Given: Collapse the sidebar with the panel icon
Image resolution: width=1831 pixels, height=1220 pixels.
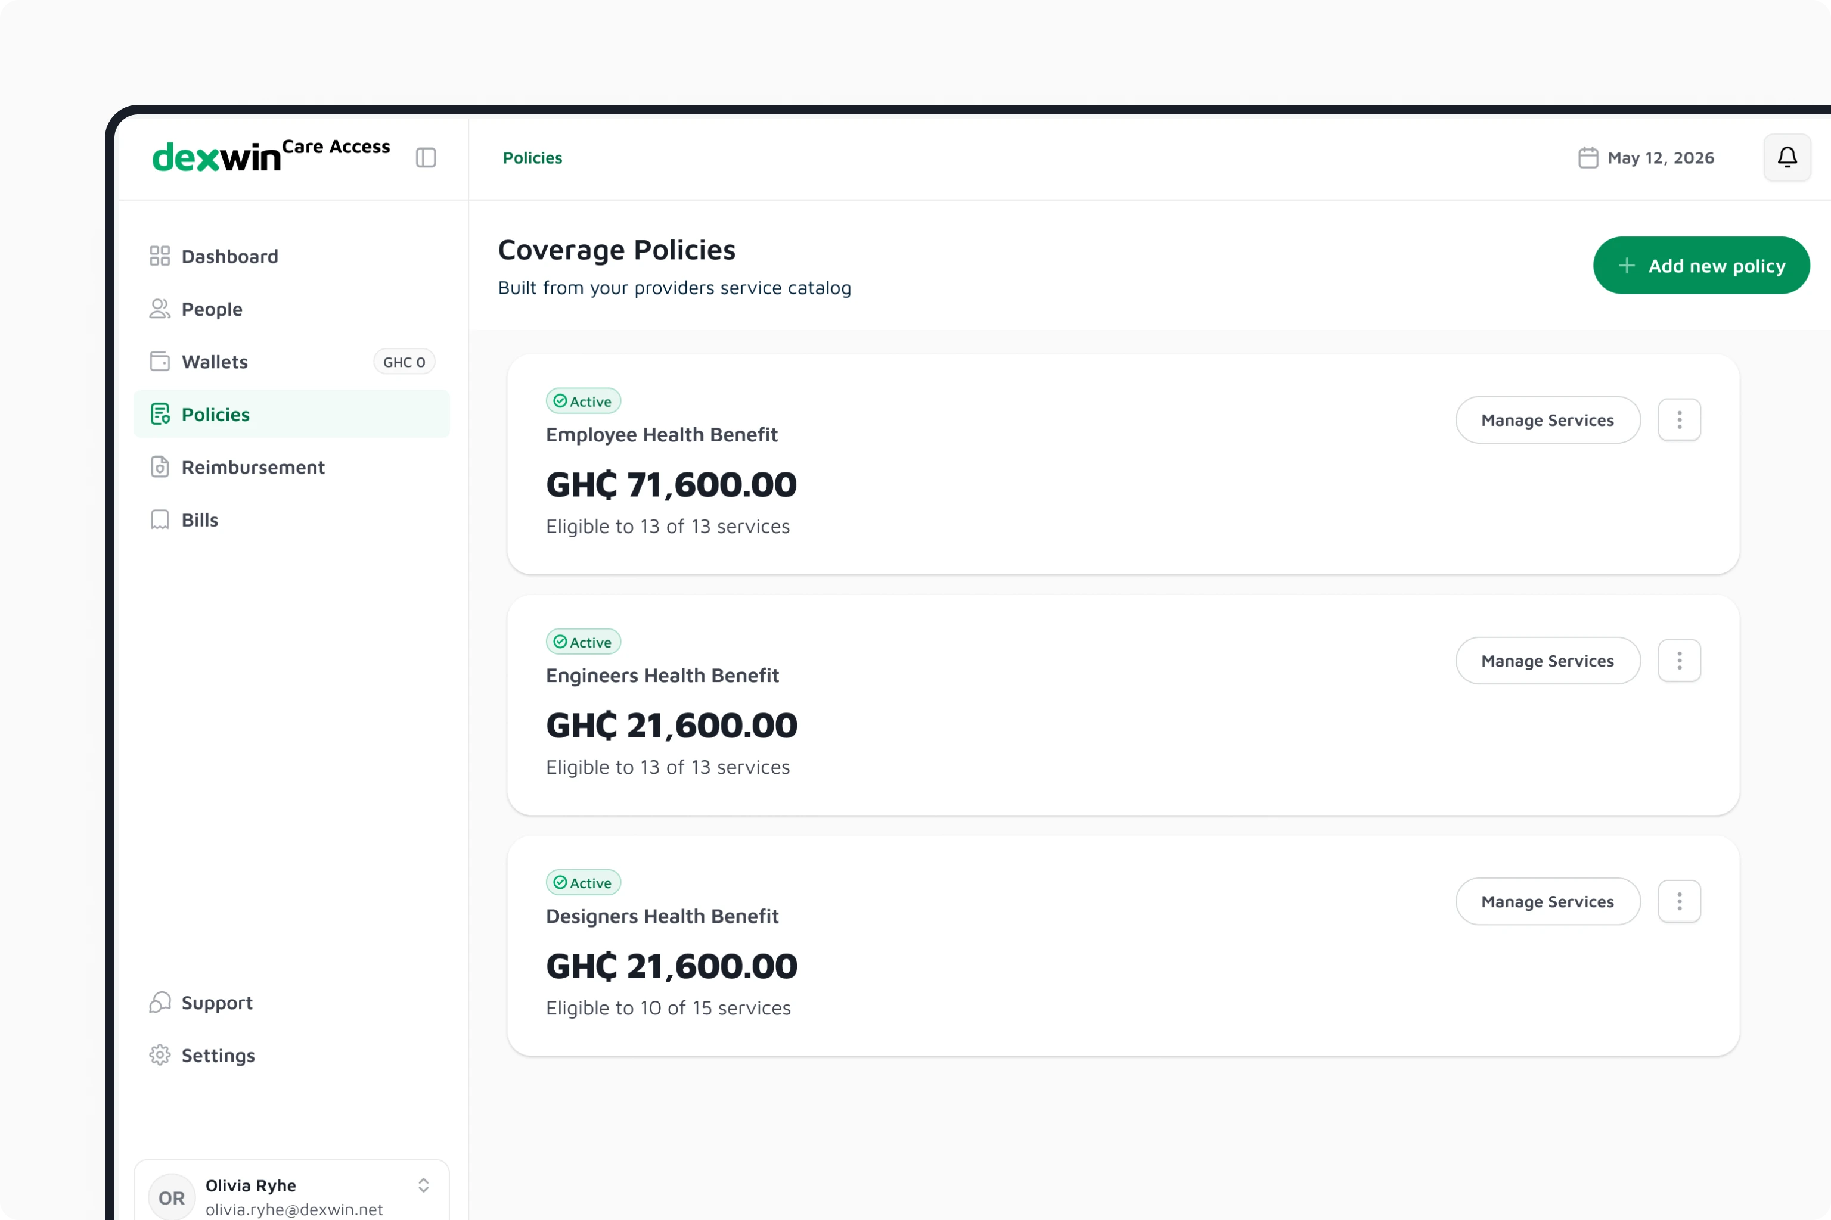Looking at the screenshot, I should (426, 158).
